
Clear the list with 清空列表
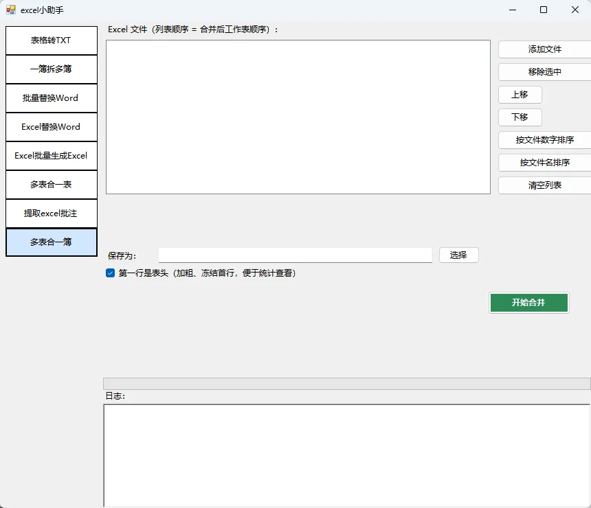point(545,185)
